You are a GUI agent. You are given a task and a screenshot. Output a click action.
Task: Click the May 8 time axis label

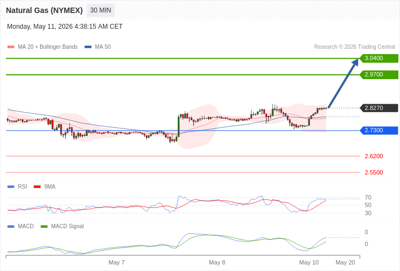pos(217,262)
